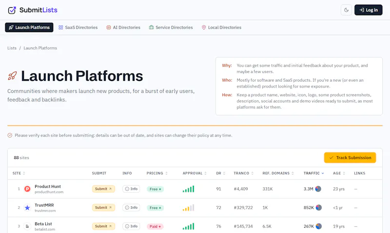Click Submit button for Product Hunt
The image size is (390, 233).
[x=103, y=189]
